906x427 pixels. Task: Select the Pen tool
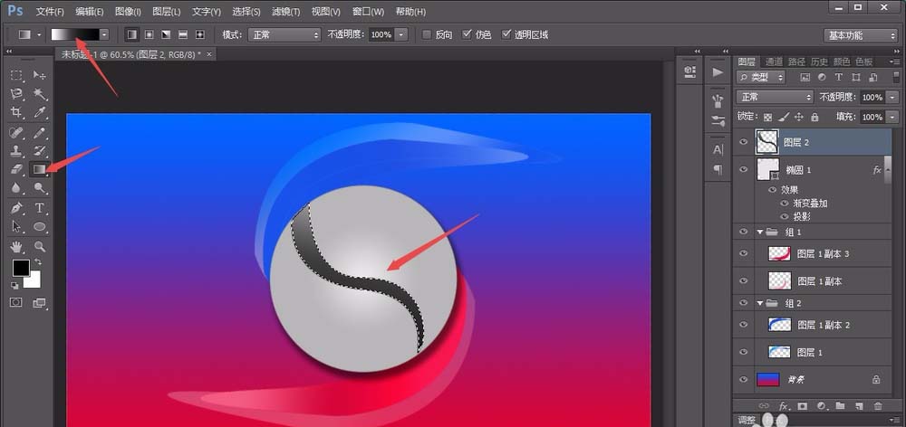16,208
